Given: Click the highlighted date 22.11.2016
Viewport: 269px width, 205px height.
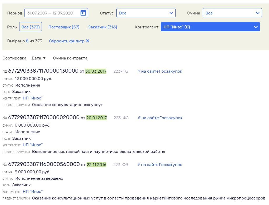Looking at the screenshot, I should pyautogui.click(x=96, y=165).
